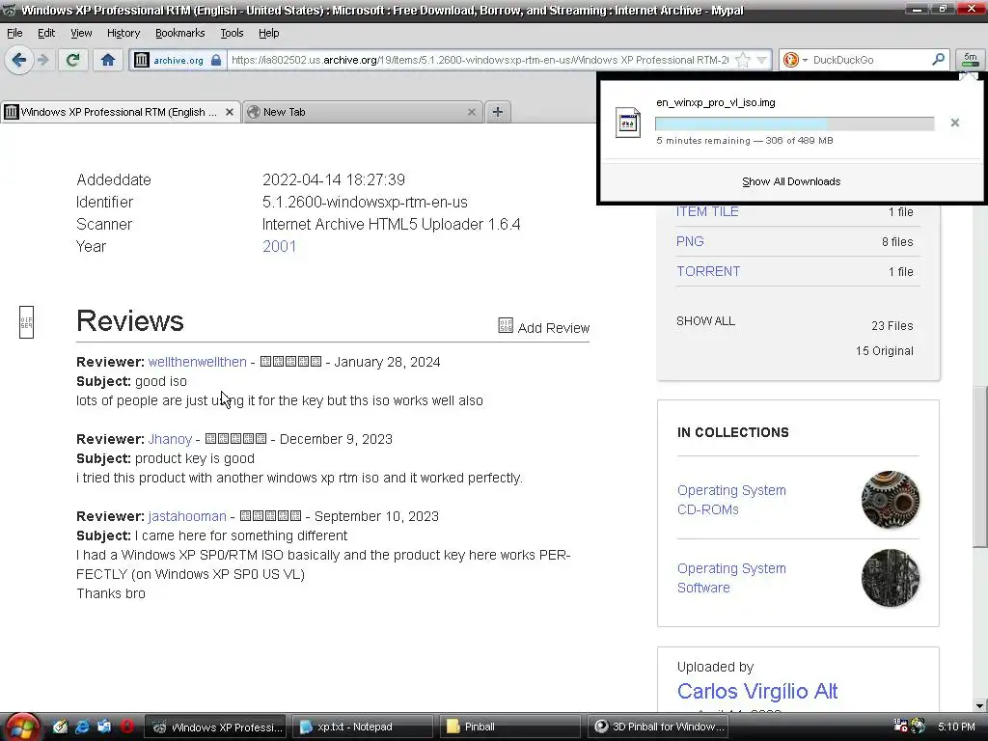Switch to Pinball folder taskbar button
Screen dimensions: 988x741
click(510, 727)
